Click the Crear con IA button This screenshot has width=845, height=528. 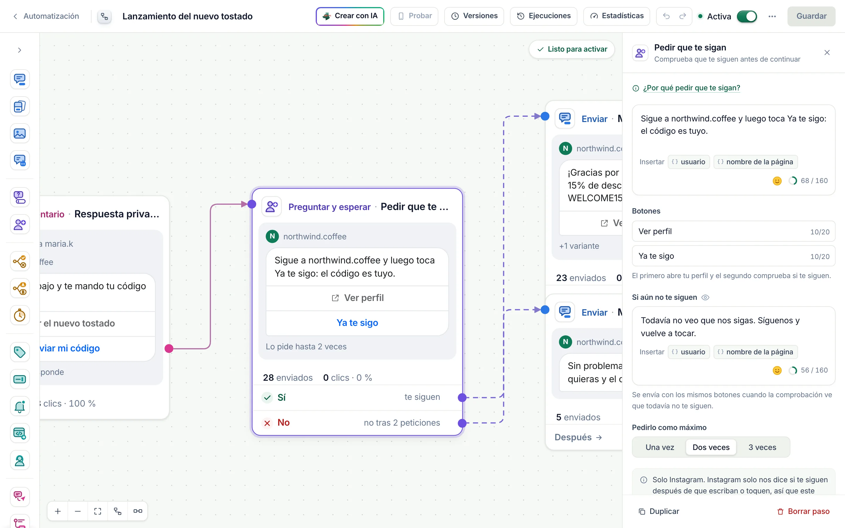pos(350,16)
